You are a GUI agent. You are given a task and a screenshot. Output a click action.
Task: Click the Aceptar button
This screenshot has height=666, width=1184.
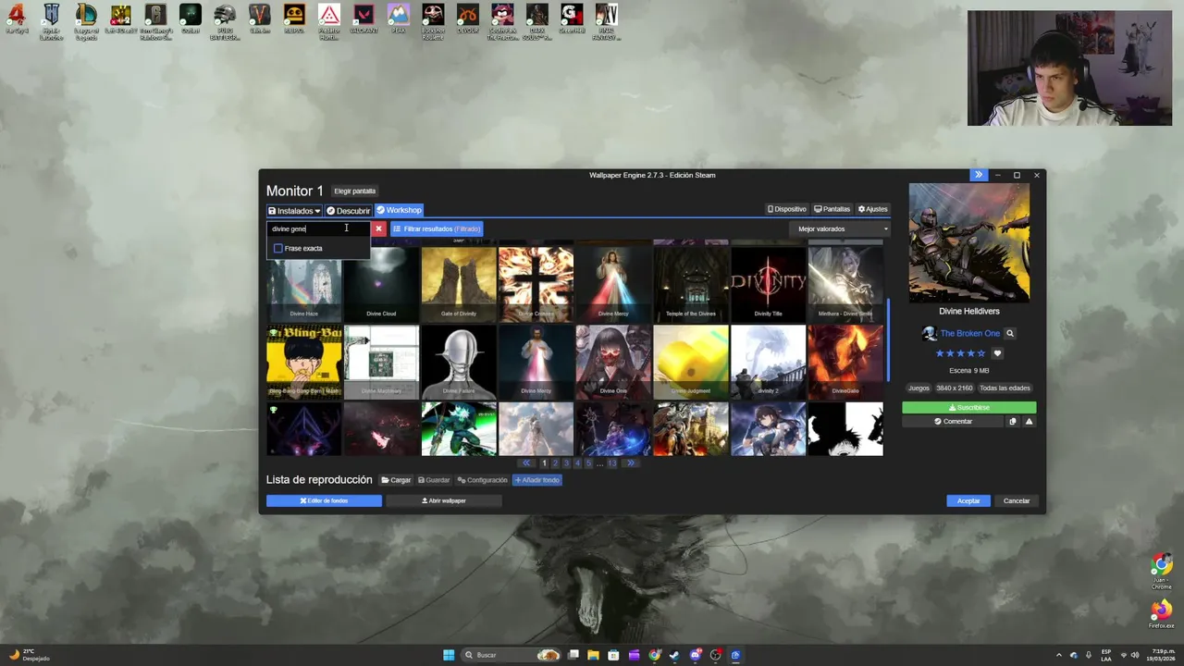968,501
